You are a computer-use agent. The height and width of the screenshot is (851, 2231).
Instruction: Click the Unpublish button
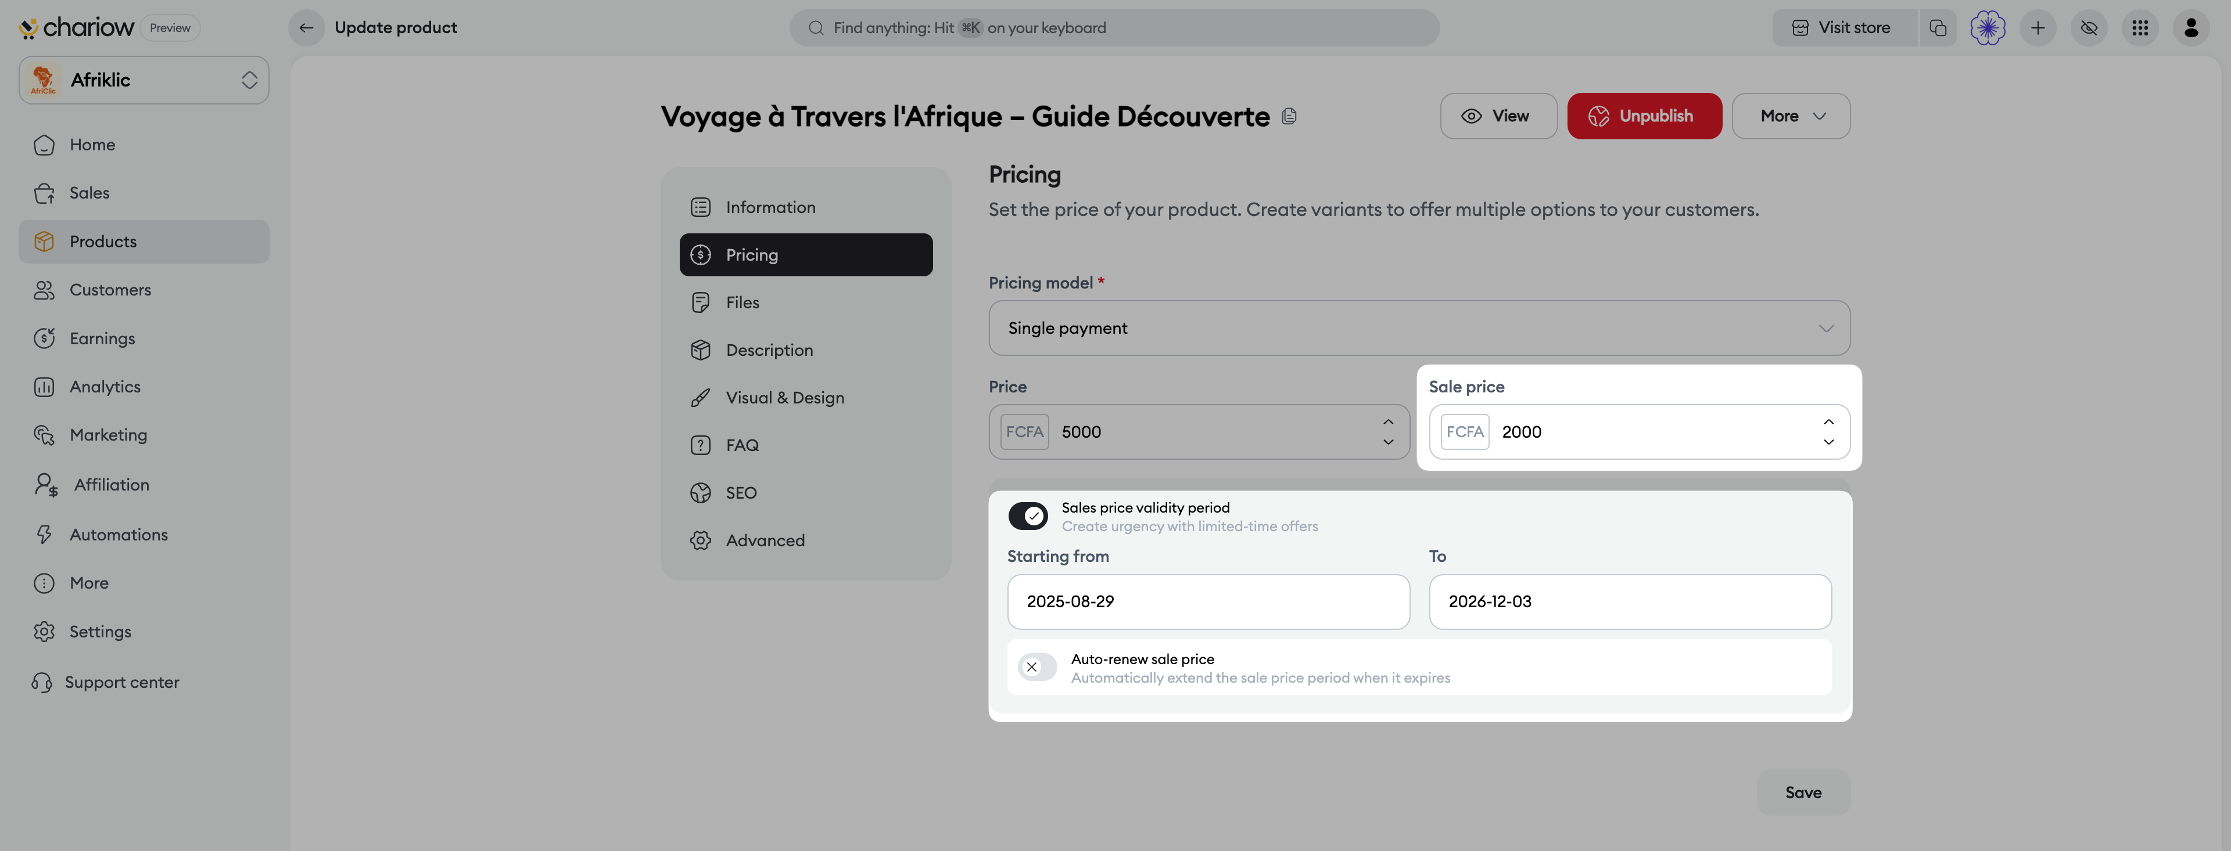(1645, 116)
